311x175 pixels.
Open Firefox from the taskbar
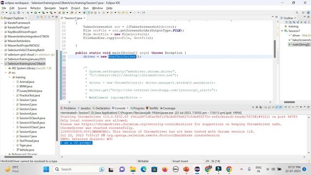click(x=165, y=169)
